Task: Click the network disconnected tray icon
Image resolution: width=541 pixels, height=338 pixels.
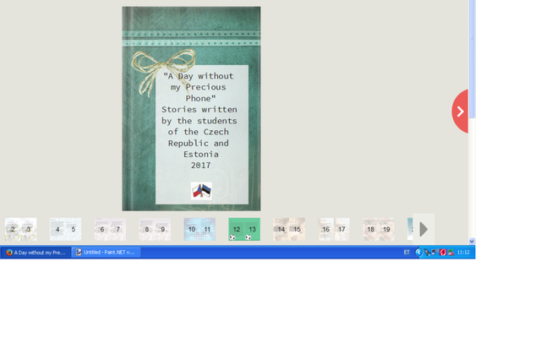Action: click(x=451, y=253)
